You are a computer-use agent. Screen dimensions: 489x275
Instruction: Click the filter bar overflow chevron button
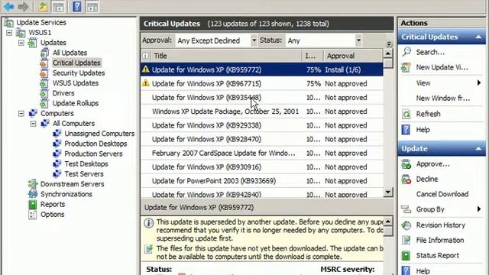[389, 44]
